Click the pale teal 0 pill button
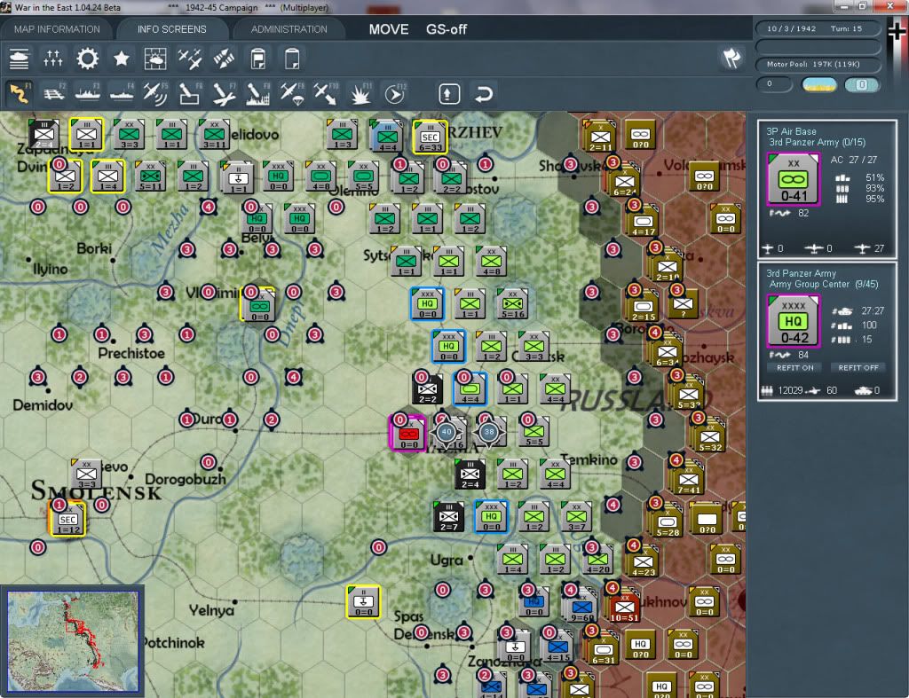The image size is (909, 698). (862, 84)
